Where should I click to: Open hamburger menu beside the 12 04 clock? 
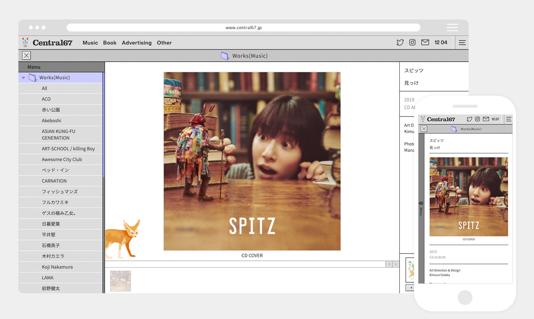coord(462,43)
